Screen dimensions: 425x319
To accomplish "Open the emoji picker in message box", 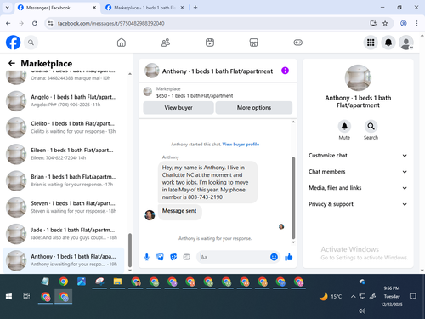I will 274,257.
